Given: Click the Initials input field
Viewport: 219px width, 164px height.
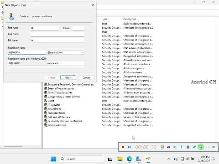Looking at the screenshot, I should tap(78, 28).
